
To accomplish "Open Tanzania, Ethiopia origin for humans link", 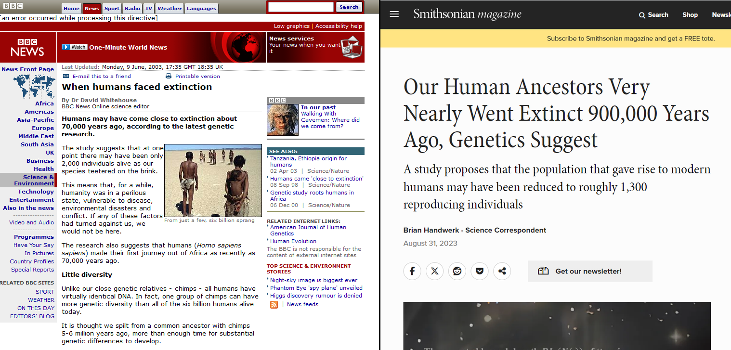I will 308,161.
